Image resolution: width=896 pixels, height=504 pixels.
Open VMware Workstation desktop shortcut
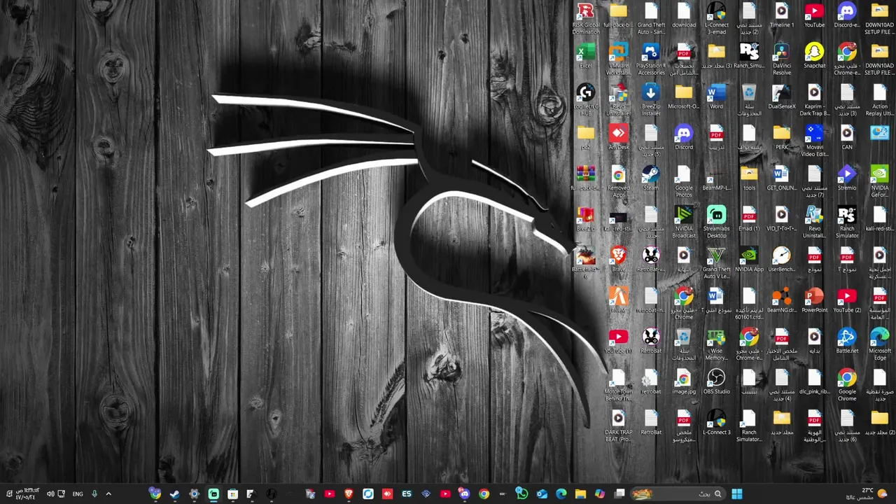618,59
